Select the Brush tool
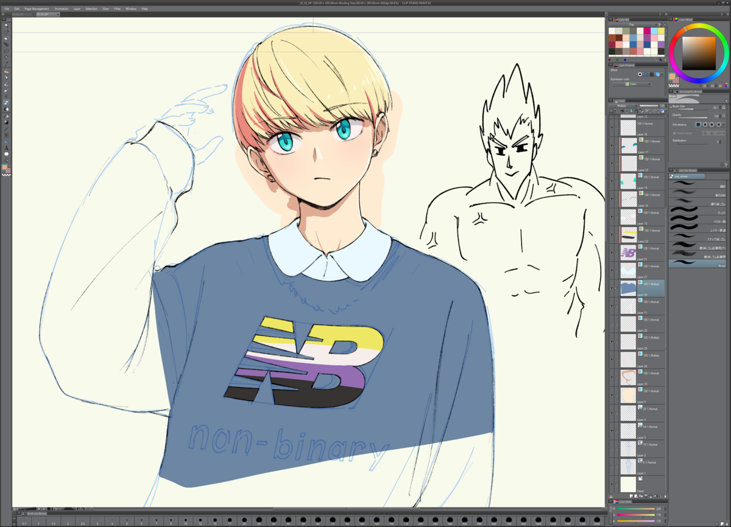Image resolution: width=731 pixels, height=527 pixels. [6, 84]
